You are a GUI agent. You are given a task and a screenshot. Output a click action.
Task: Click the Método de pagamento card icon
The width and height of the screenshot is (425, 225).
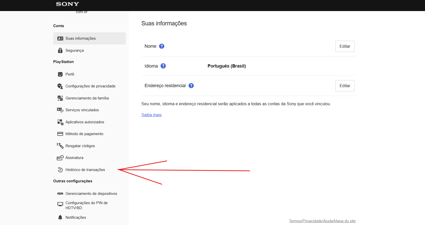point(60,134)
